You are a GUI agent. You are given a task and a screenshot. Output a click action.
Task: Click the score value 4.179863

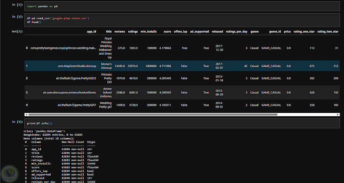click(x=165, y=48)
